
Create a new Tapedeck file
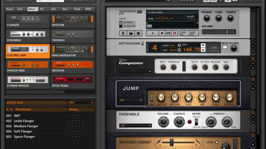click(x=123, y=33)
